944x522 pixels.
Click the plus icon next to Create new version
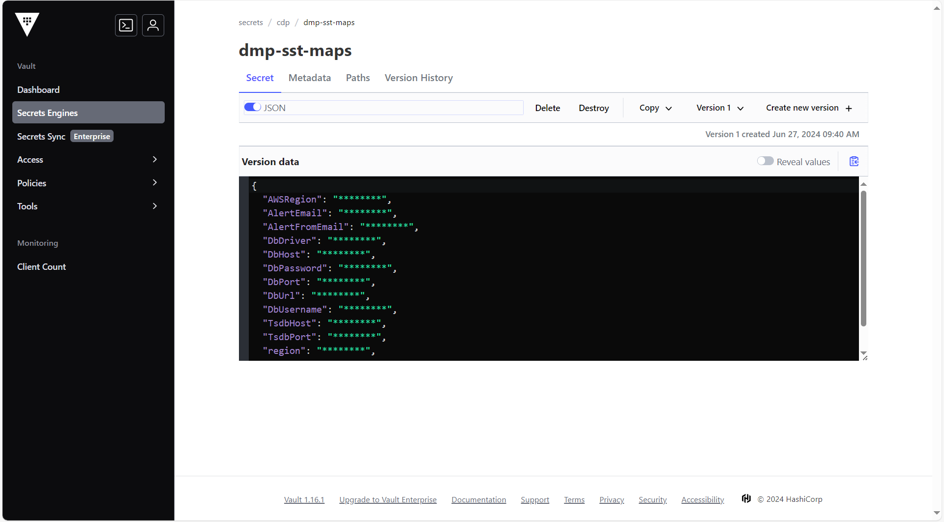(849, 108)
